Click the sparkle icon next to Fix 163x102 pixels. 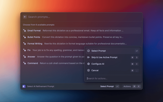point(24,50)
